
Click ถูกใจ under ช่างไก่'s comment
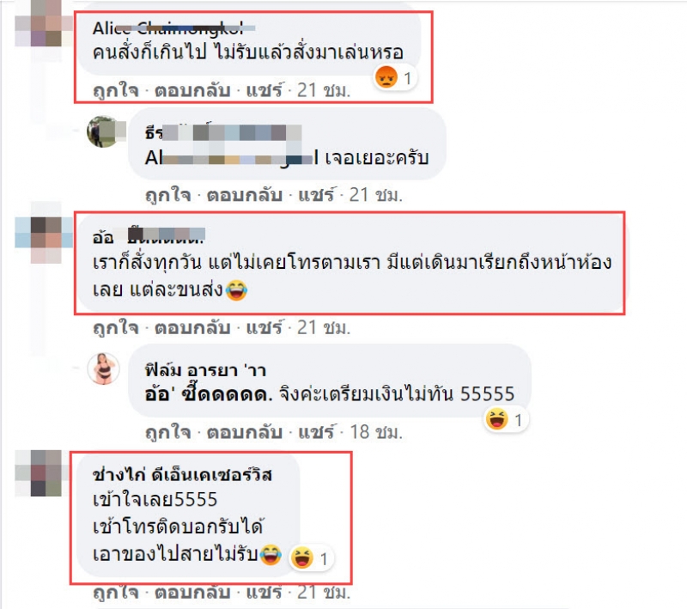(x=116, y=593)
